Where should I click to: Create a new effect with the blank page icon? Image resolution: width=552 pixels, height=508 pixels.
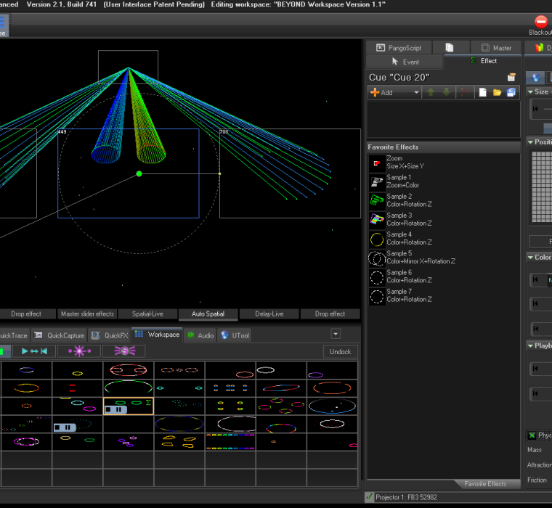(482, 92)
